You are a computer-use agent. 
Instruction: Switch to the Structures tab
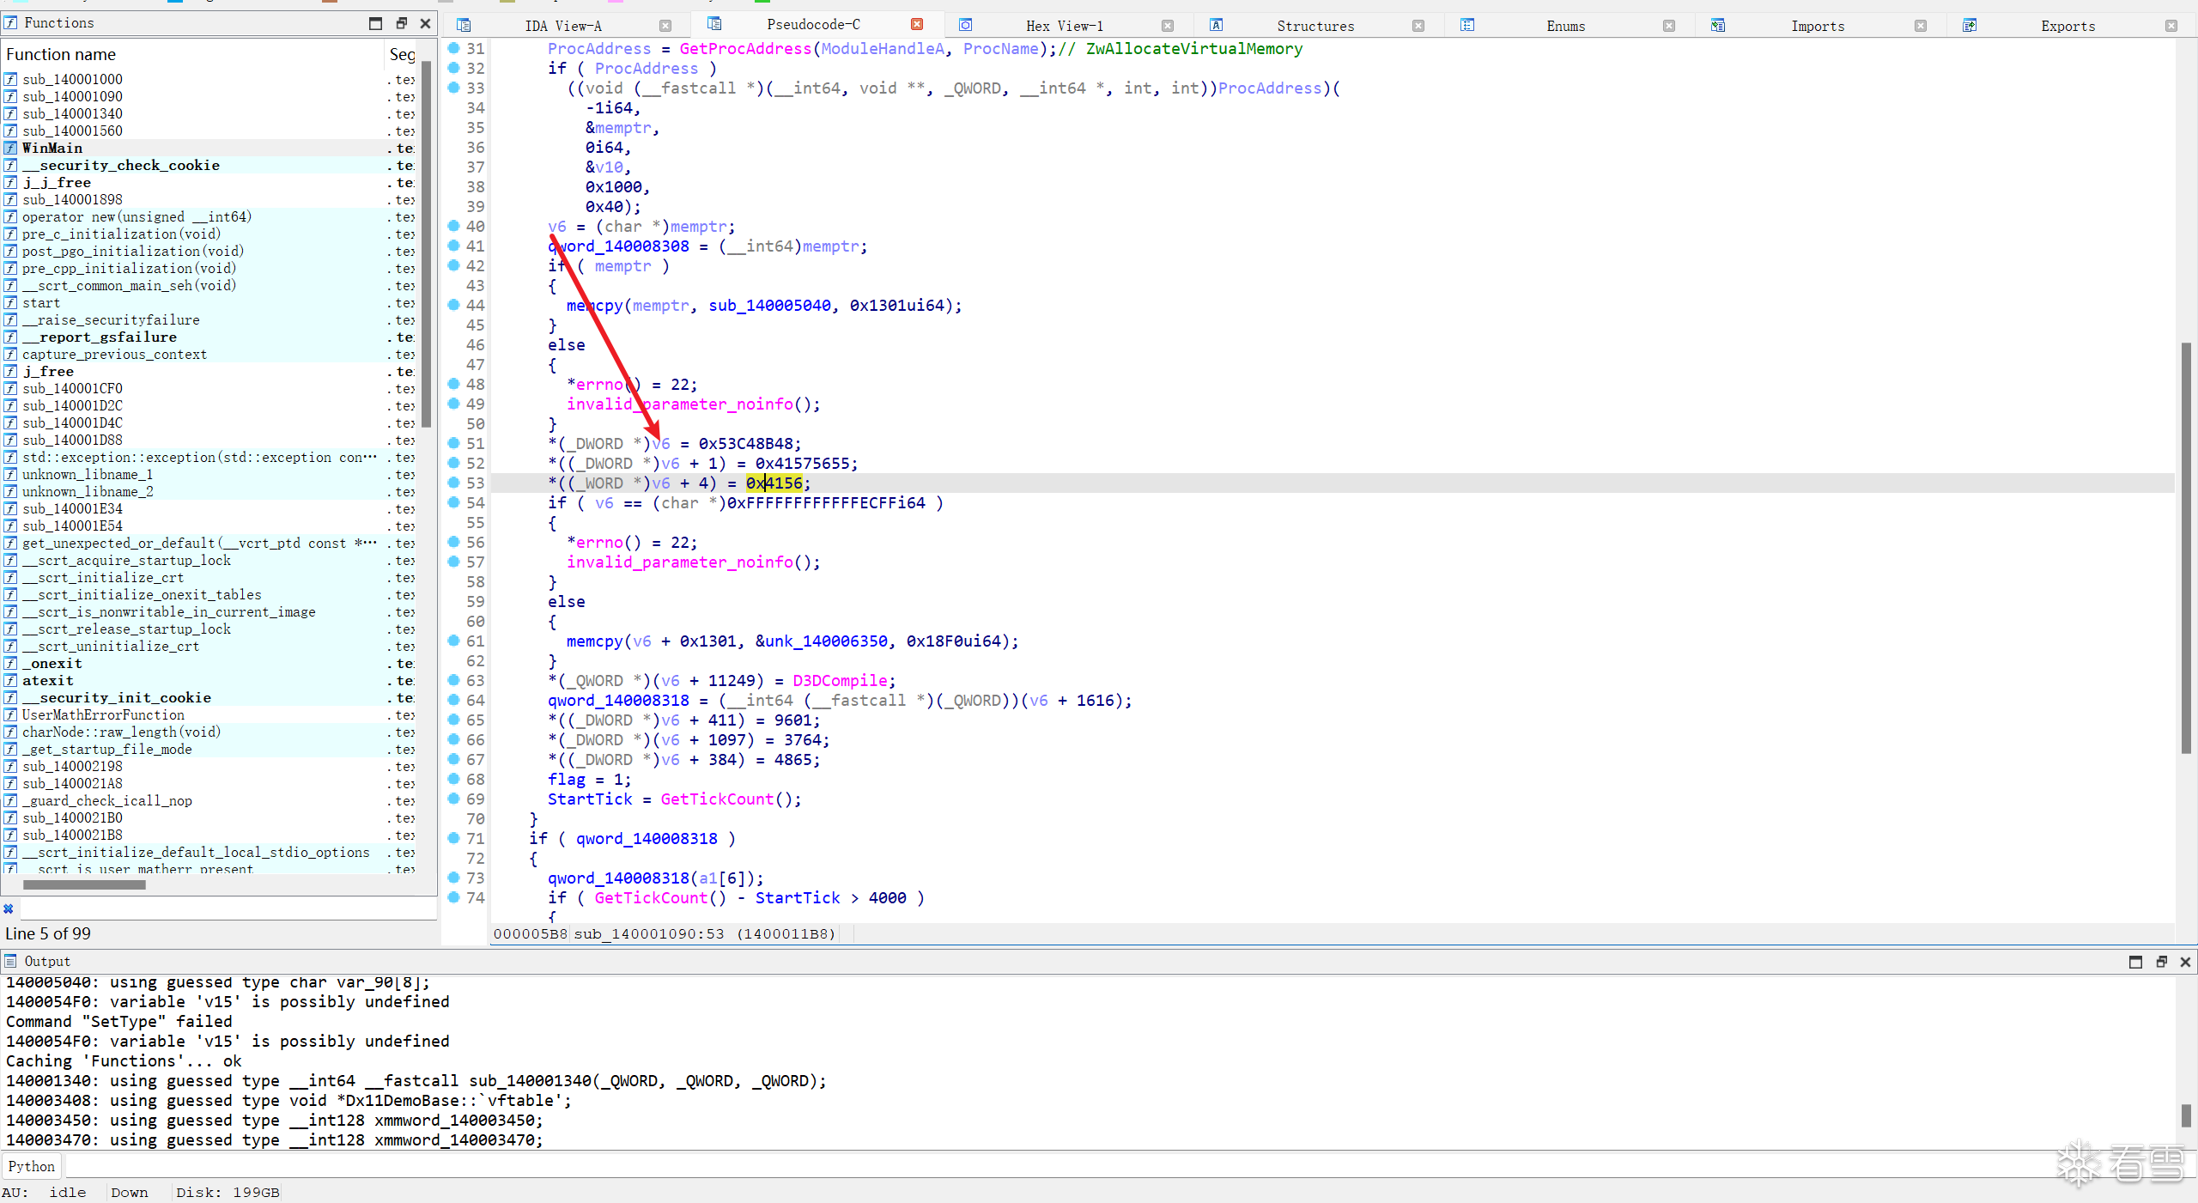click(1315, 26)
